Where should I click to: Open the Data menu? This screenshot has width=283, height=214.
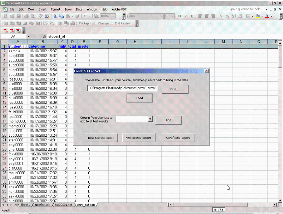[79, 10]
